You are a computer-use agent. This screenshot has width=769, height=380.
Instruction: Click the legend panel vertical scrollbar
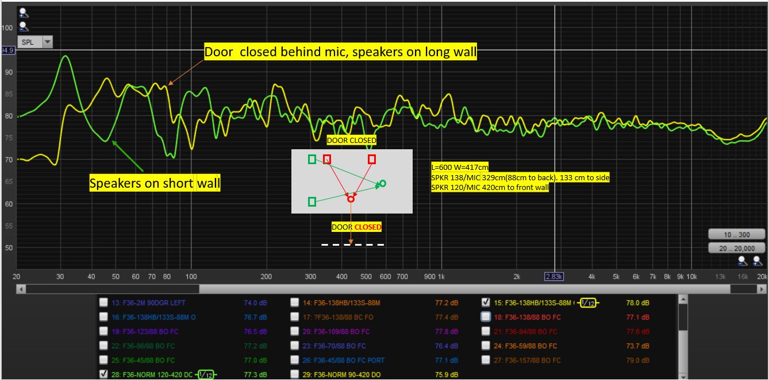pyautogui.click(x=683, y=317)
